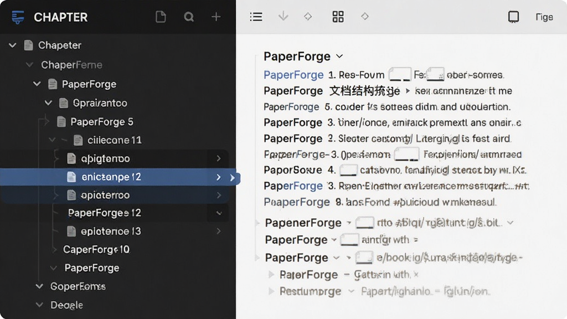
Task: Expand the PaperForges 12 dropdown chevron
Action: pyautogui.click(x=219, y=213)
